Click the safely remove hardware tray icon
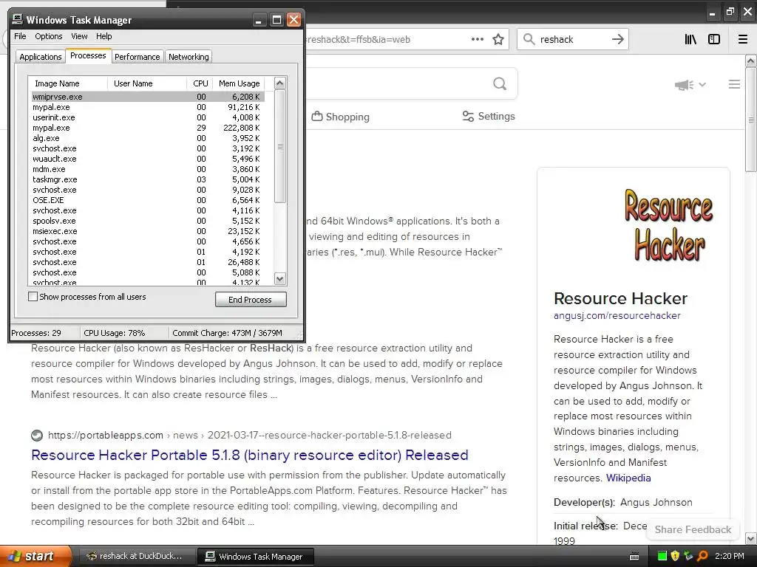This screenshot has width=757, height=567. (688, 556)
